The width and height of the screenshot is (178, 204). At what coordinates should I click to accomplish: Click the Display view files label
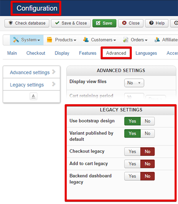pos(88,82)
